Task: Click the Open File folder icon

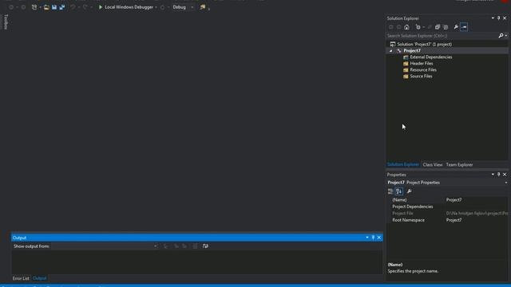Action: pyautogui.click(x=46, y=7)
